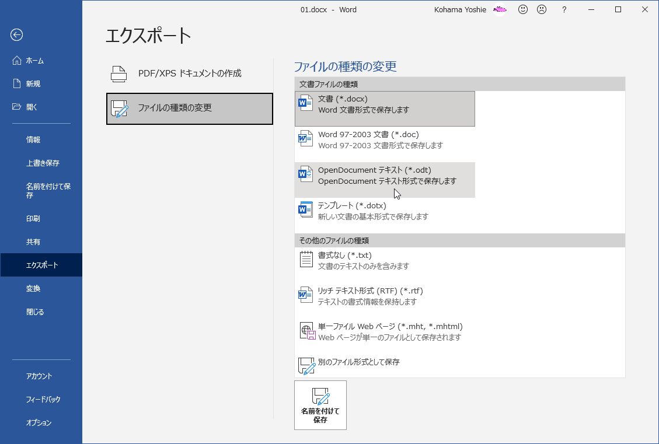Viewport: 659px width, 444px height.
Task: Click the large 名前を付けて保存 button
Action: (x=320, y=405)
